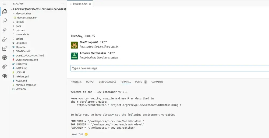Image resolution: width=269 pixels, height=138 pixels.
Task: Open the Extensions view icon
Action: click(x=5, y=49)
